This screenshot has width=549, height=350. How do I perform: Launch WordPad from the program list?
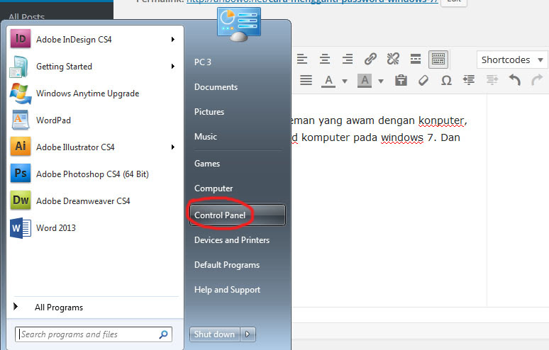pyautogui.click(x=53, y=120)
